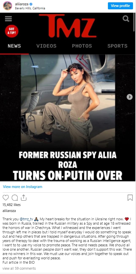Open the View more on Instagram link

[x=23, y=187]
